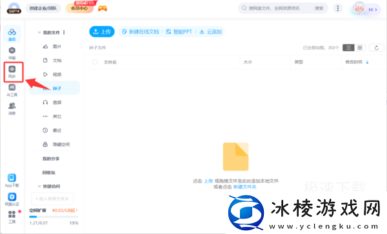Open the 同步 sync sidebar icon
The height and width of the screenshot is (234, 387).
12,71
